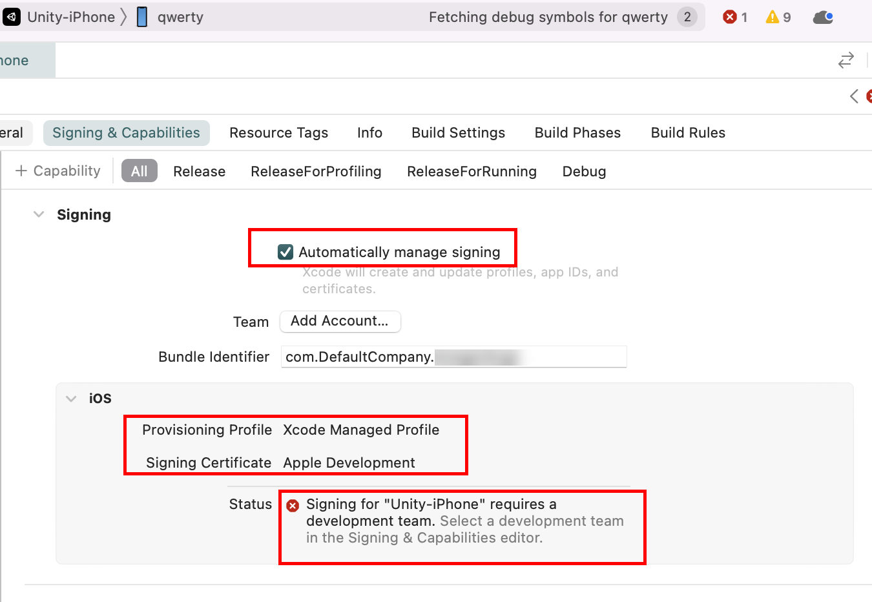Select the qwerty device destination
The width and height of the screenshot is (872, 602).
point(170,17)
